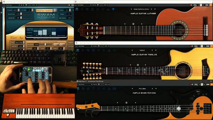Image resolution: width=213 pixels, height=120 pixels.
Task: Click the shield icon in Ample Guitar Luther
Action: pyautogui.click(x=113, y=9)
